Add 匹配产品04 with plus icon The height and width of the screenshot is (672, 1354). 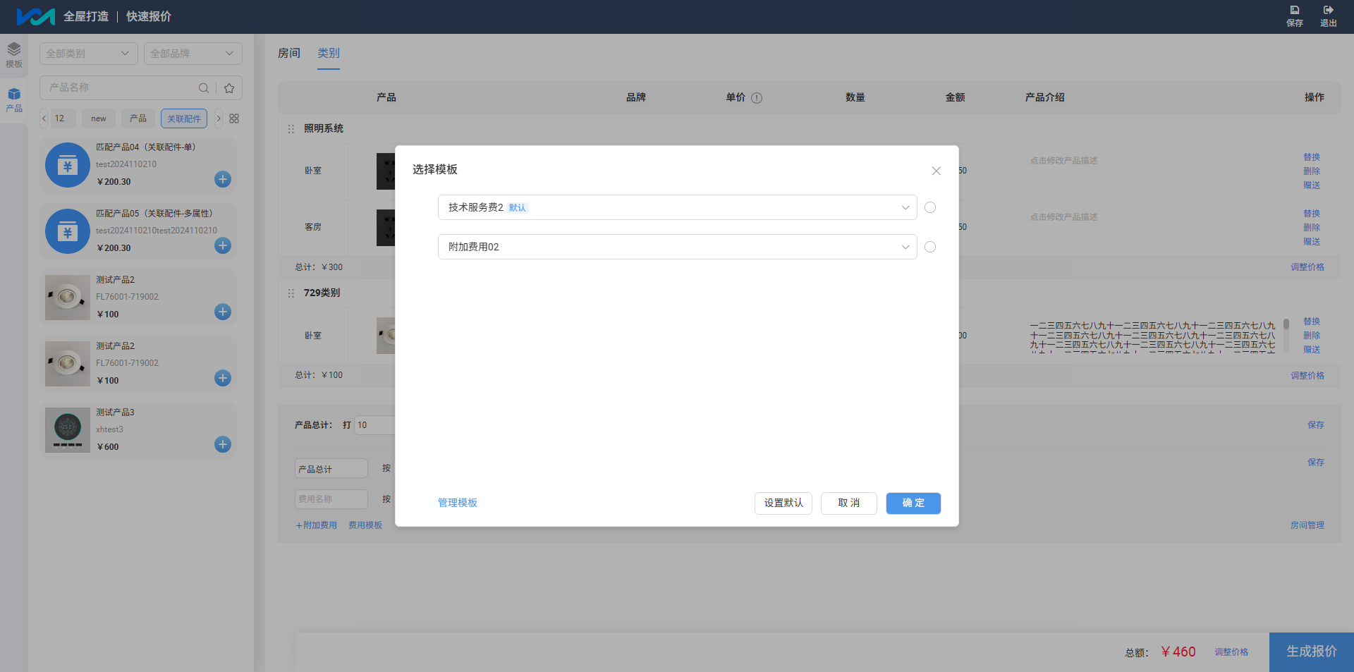coord(223,179)
